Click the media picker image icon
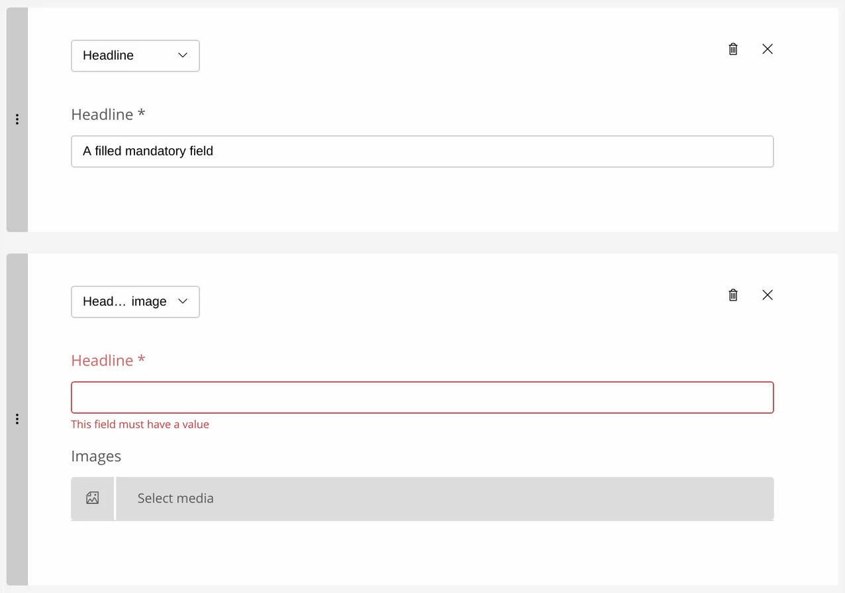This screenshot has height=593, width=845. pos(93,498)
